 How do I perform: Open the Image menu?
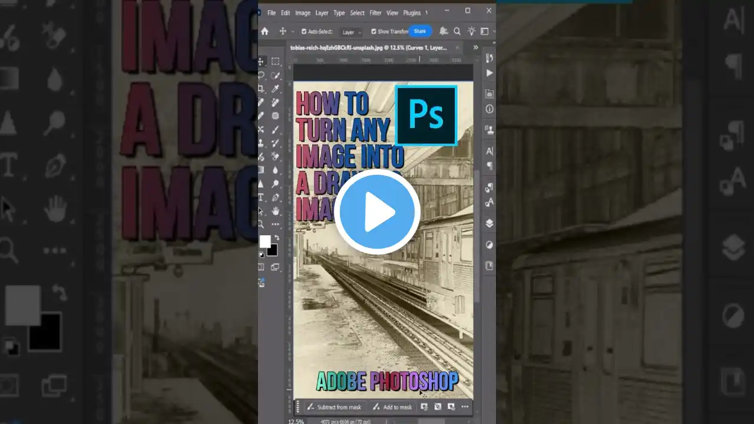(303, 12)
